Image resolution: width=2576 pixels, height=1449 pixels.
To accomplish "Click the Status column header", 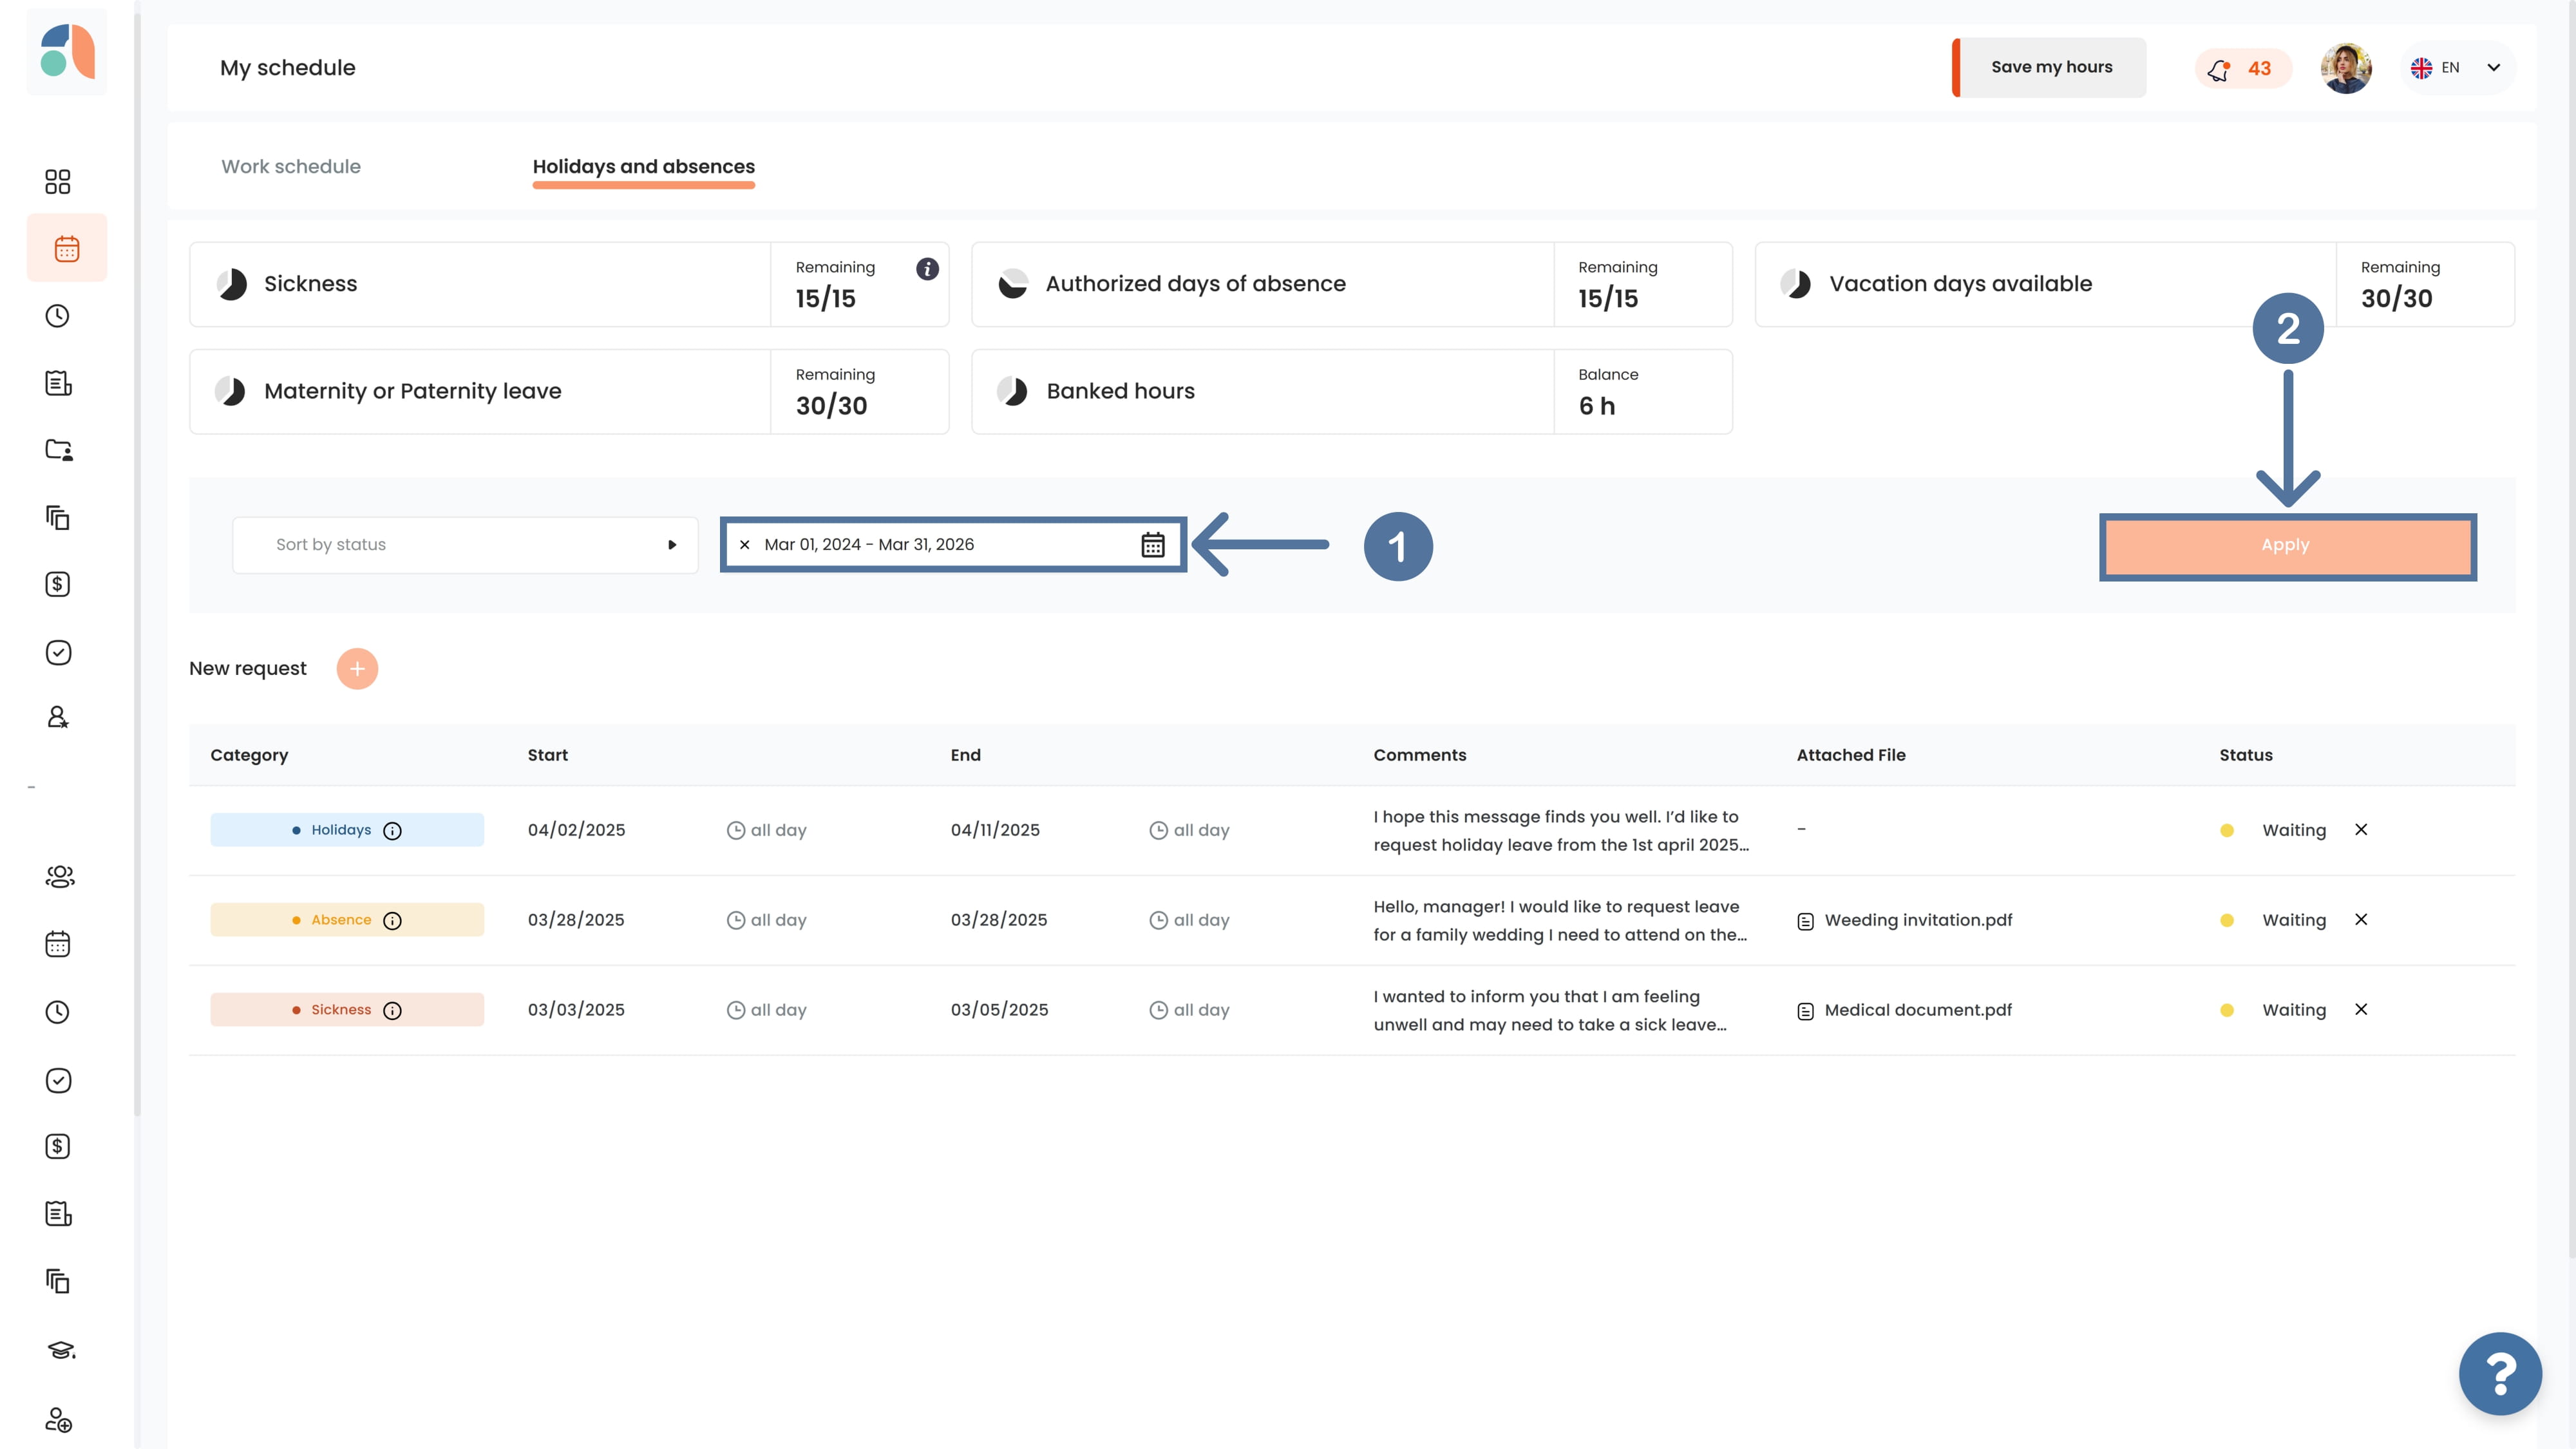I will tap(2246, 755).
